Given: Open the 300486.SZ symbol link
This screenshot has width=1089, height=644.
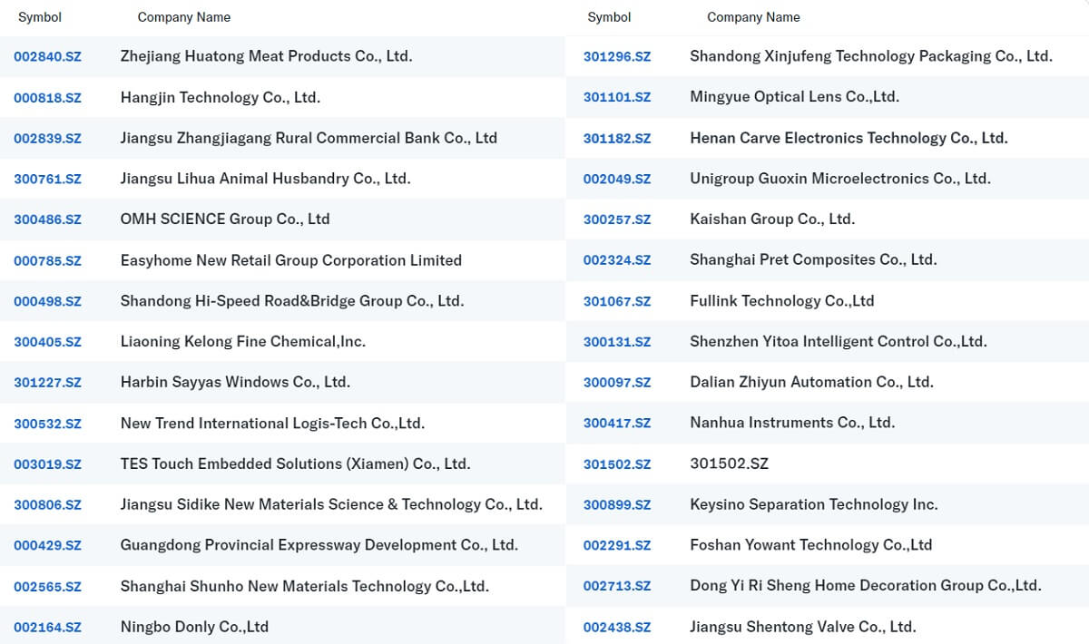Looking at the screenshot, I should coord(47,220).
